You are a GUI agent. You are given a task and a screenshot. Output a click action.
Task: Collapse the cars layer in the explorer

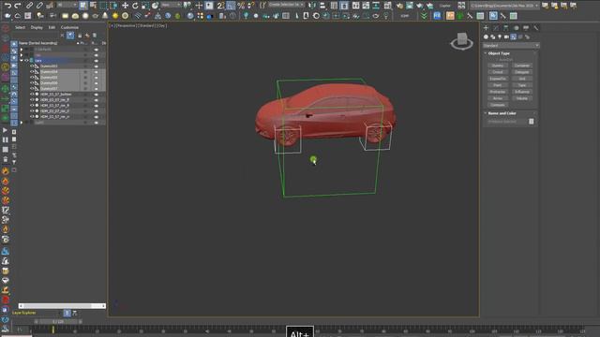tap(22, 60)
